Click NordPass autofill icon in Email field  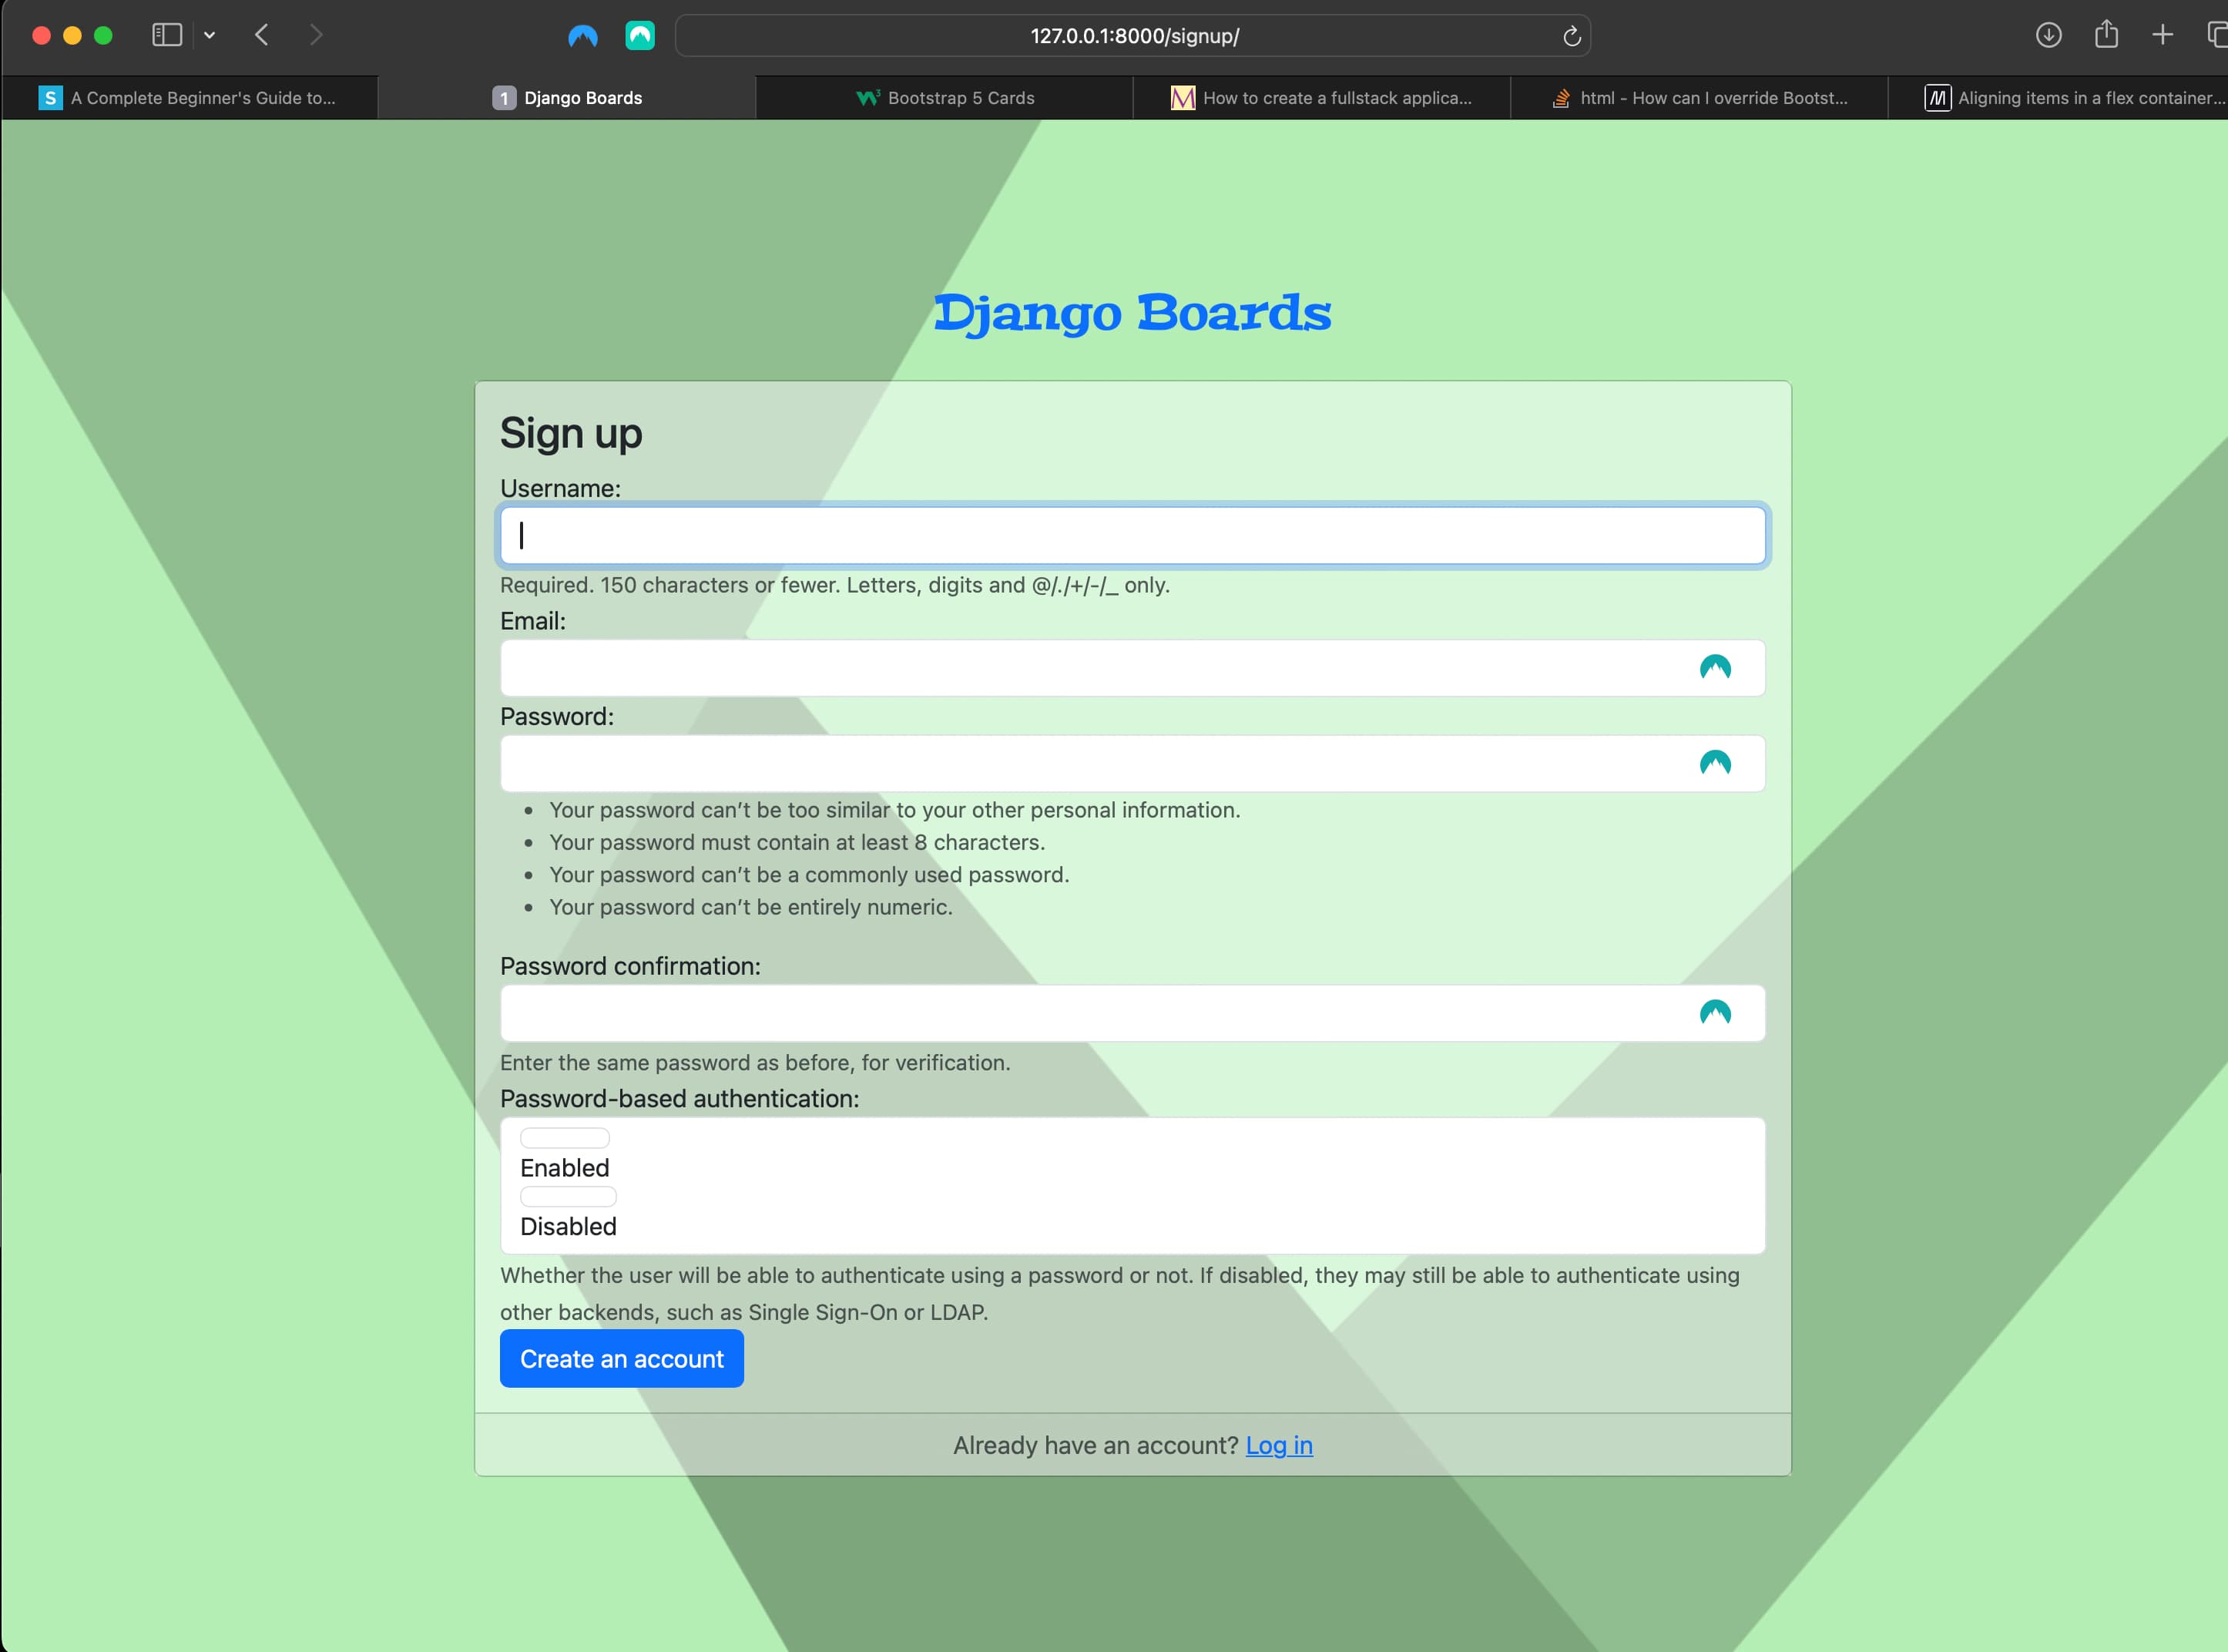(x=1715, y=668)
